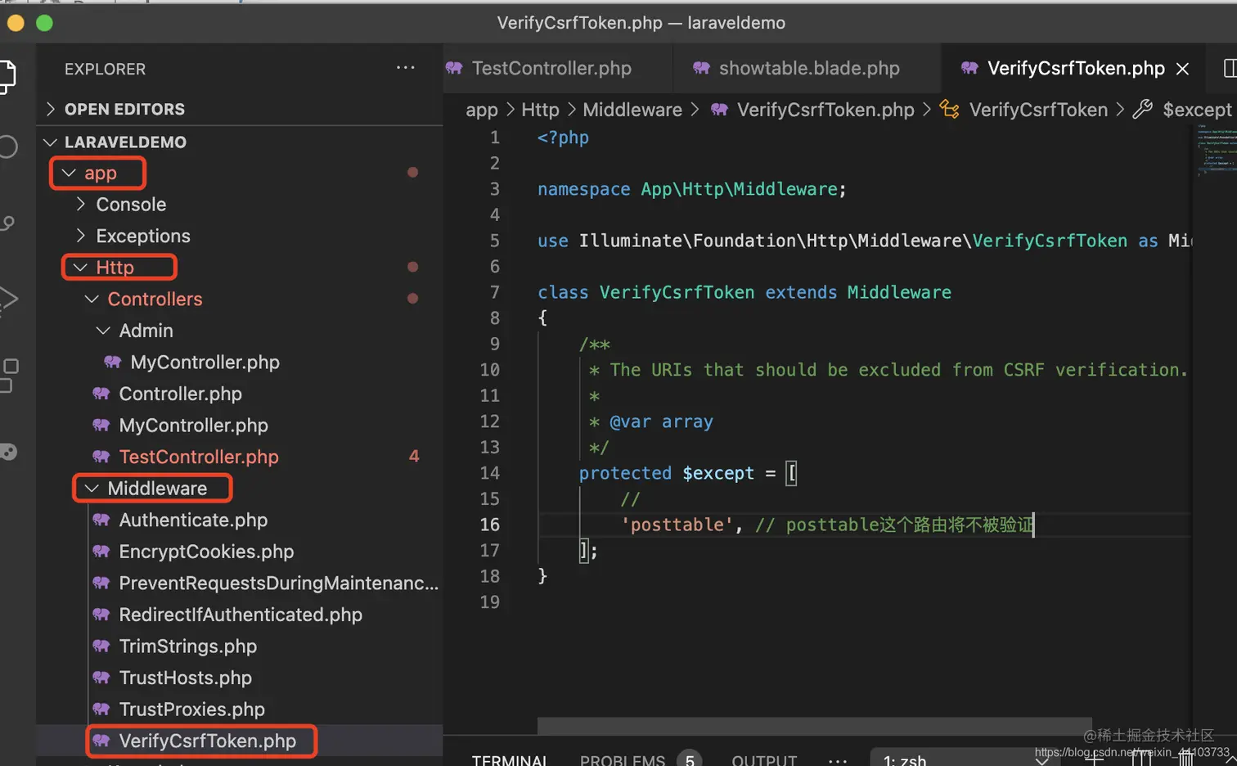Click the PHP icon on the TestController.php tab

[454, 68]
